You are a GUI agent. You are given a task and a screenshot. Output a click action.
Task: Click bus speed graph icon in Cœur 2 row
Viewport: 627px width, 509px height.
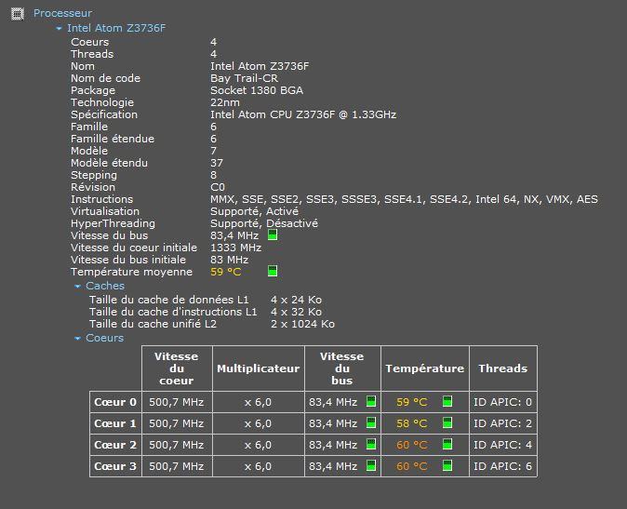[371, 444]
